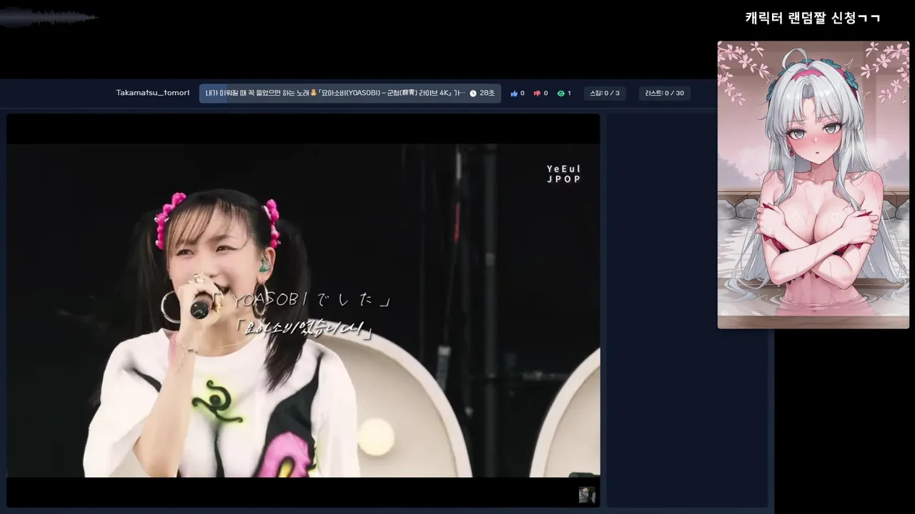
Task: Click the Takamatsu_tomori username
Action: click(x=153, y=93)
